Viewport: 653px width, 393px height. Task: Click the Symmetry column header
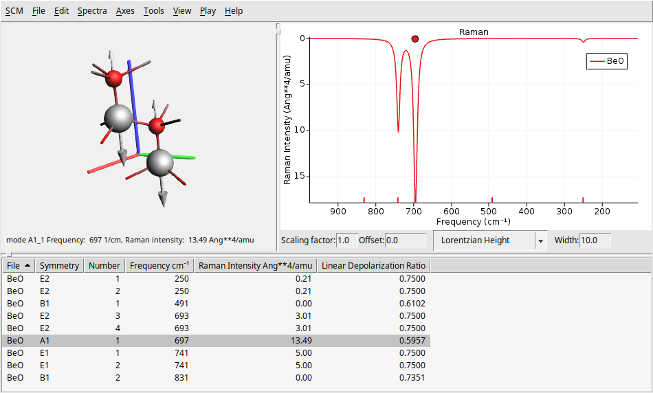(59, 266)
